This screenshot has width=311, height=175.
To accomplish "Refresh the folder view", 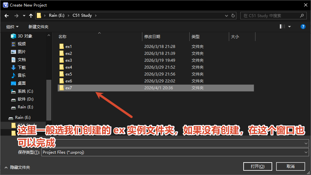I will tap(233, 15).
